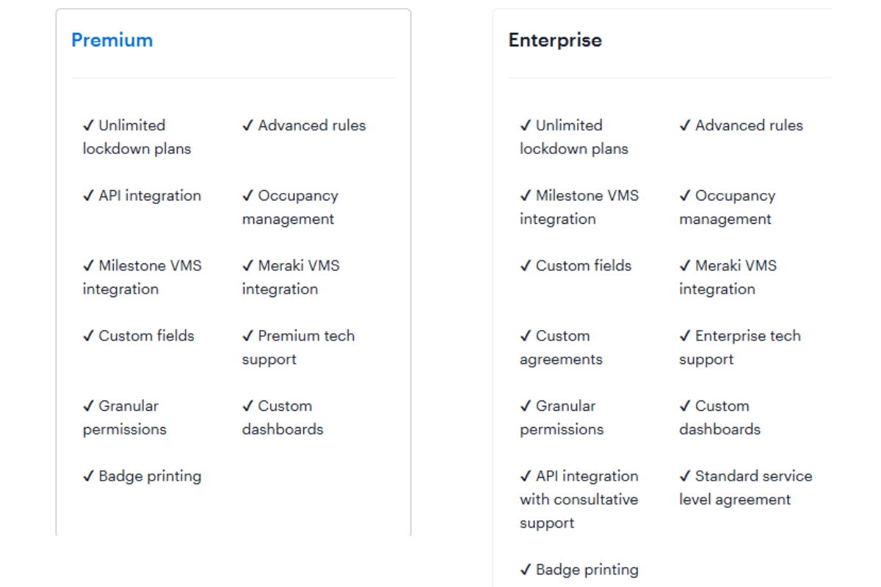Click Premium Granular permissions feature
Viewport: 881px width, 587px height.
click(125, 418)
